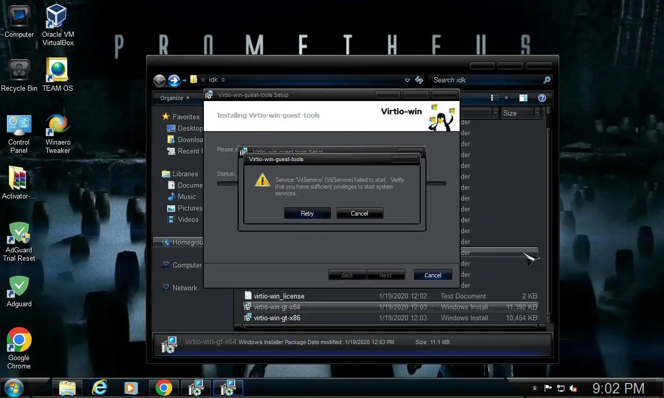Click the muted volume tray icon
The height and width of the screenshot is (398, 664).
point(574,388)
